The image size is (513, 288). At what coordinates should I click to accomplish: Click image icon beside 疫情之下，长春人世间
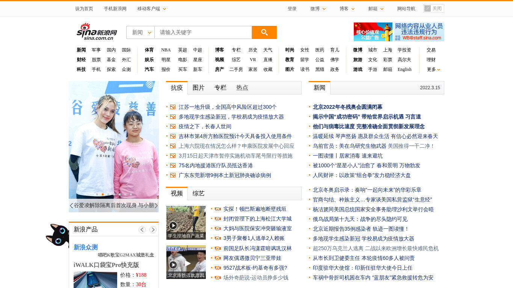coord(173,127)
